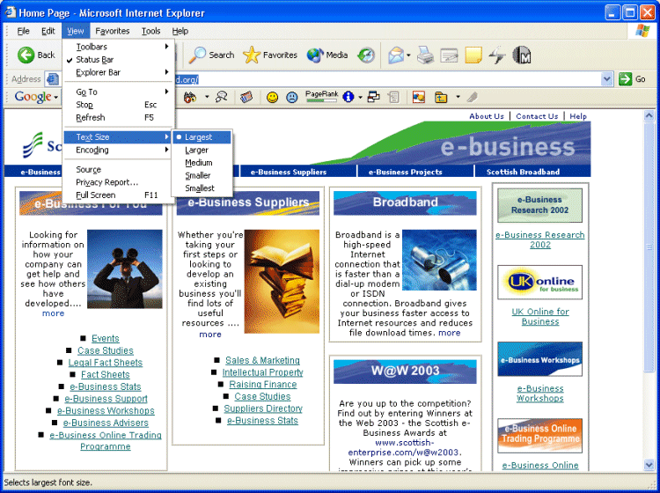Click the blue sad face vote icon
This screenshot has height=493, width=660.
[x=291, y=97]
